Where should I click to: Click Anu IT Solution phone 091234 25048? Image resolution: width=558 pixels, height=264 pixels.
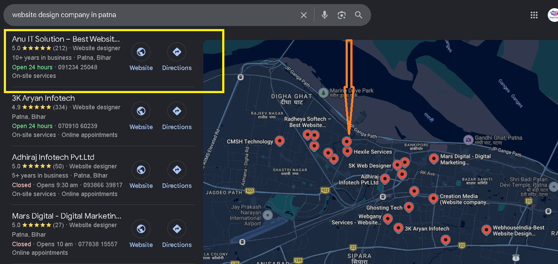click(x=78, y=67)
